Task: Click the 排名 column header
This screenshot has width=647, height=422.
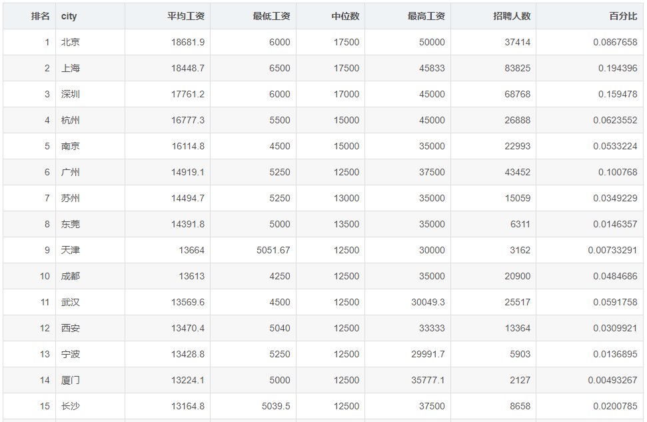Action: tap(29, 16)
